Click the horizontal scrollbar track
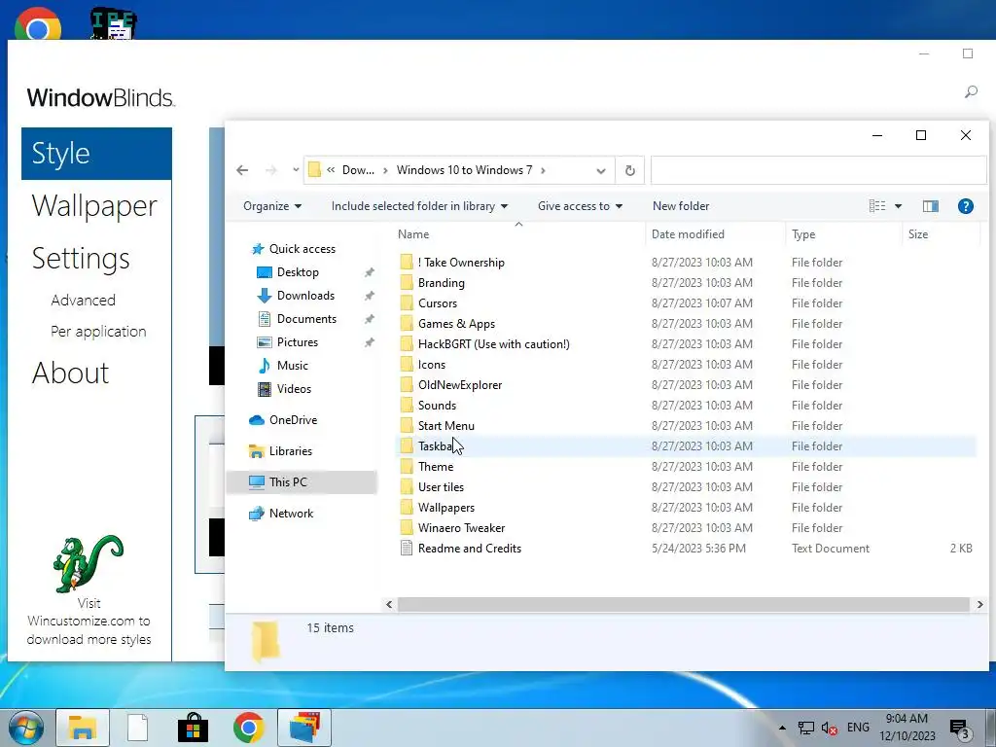Screen dimensions: 996x747 (x=684, y=605)
